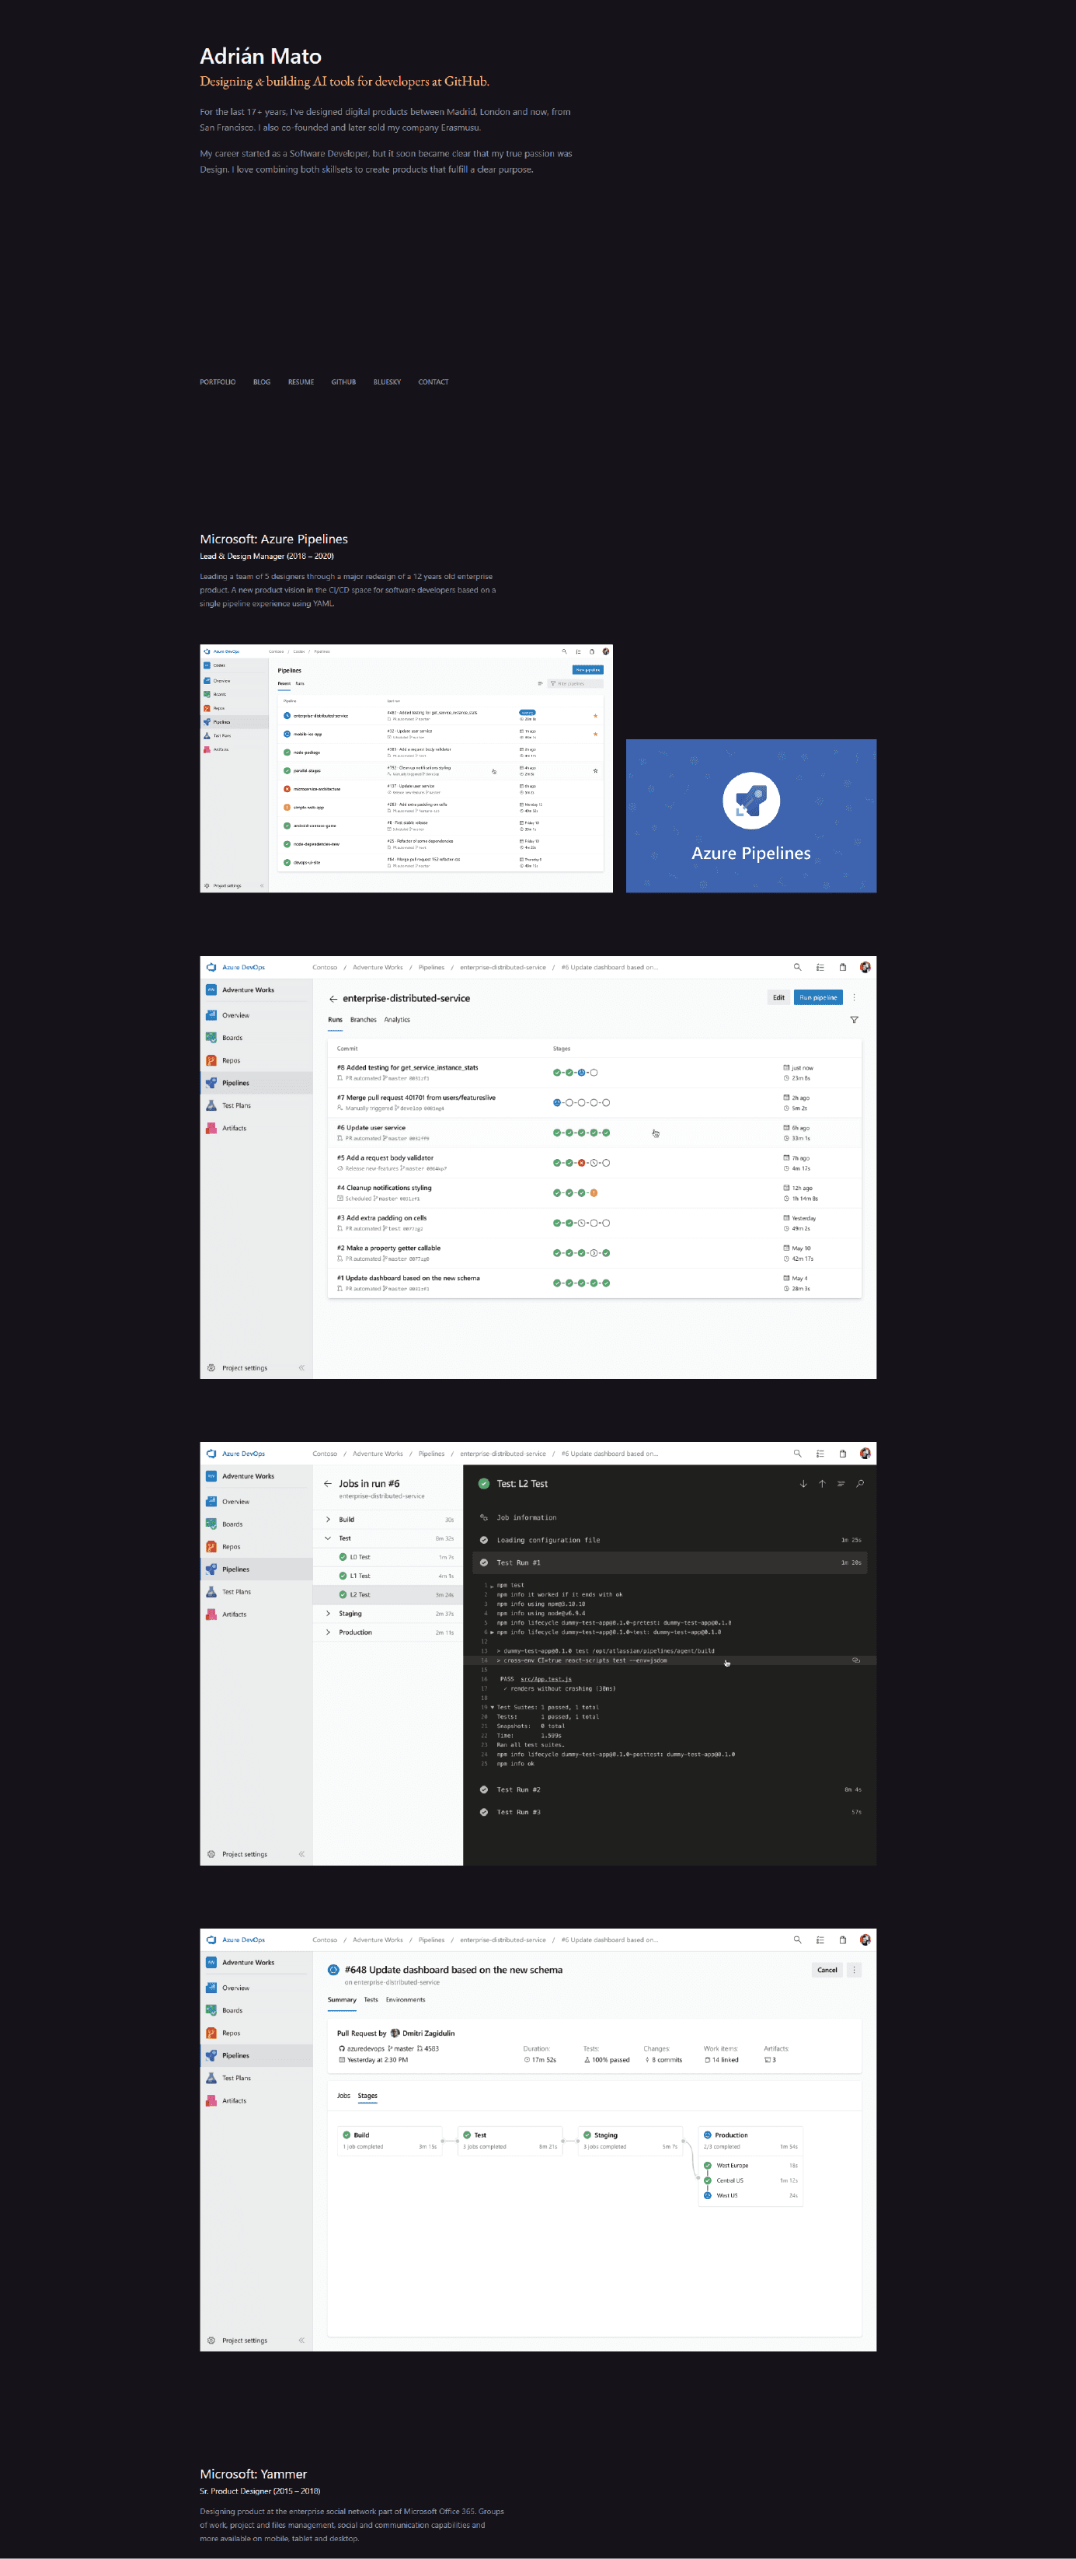Click search icon in L2 Test log header
This screenshot has height=2559, width=1076.
(859, 1483)
